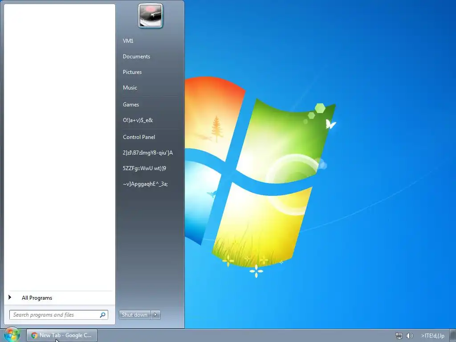This screenshot has width=456, height=342.
Task: Click the Windows Start orb
Action: click(12, 335)
